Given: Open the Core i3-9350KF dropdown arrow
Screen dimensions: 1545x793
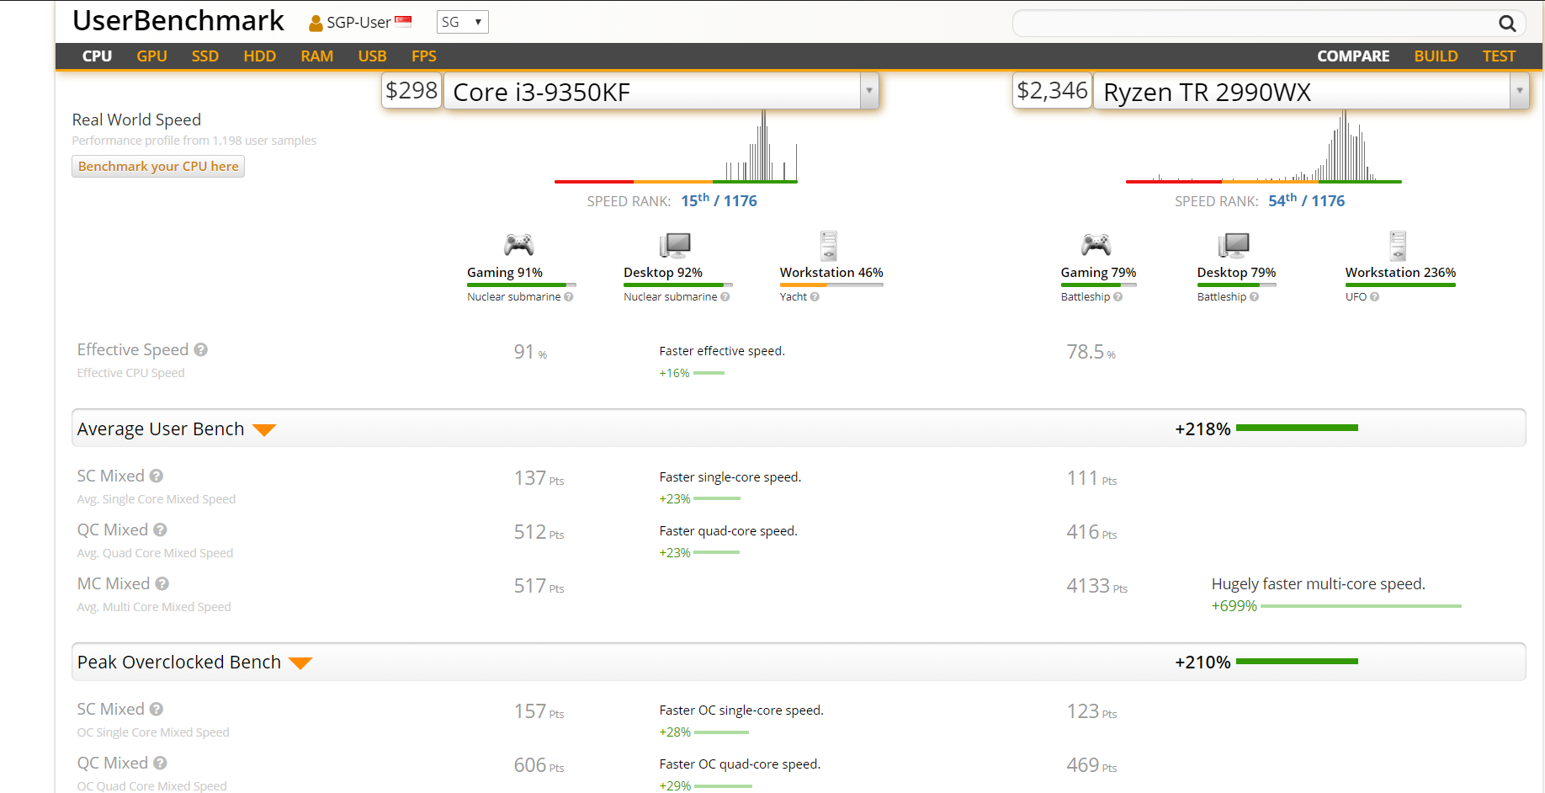Looking at the screenshot, I should [x=869, y=91].
